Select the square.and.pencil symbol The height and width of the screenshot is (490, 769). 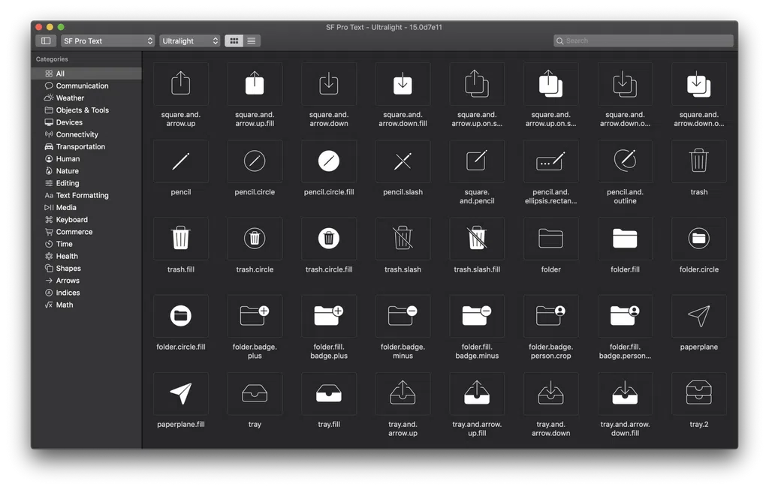coord(477,161)
